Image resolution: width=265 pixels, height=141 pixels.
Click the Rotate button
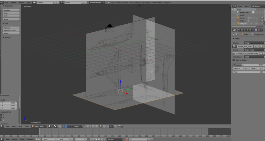11,13
